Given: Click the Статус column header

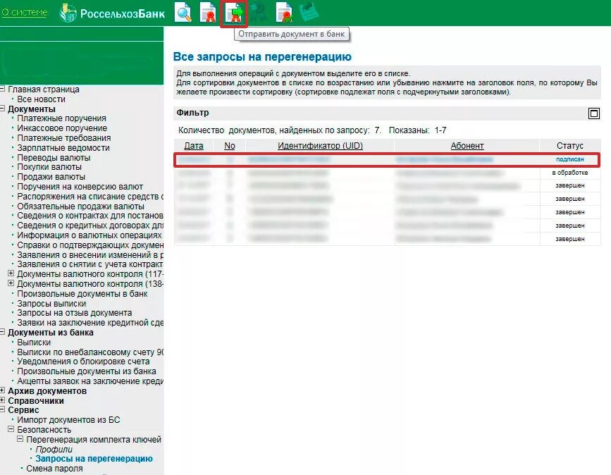Looking at the screenshot, I should coord(569,146).
